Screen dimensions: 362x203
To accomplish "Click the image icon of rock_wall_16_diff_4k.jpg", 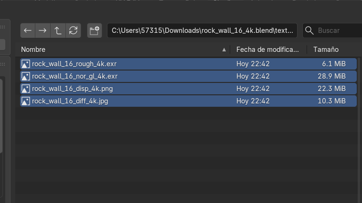I will pos(26,101).
